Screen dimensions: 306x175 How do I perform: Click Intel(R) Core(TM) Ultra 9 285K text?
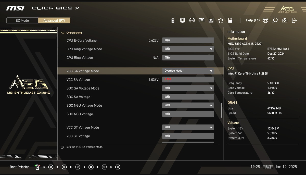point(248,74)
